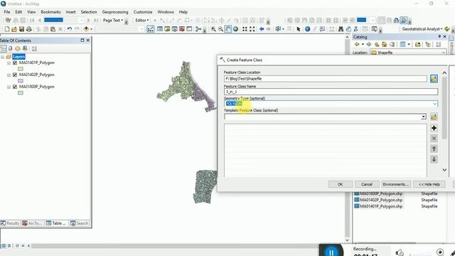This screenshot has width=455, height=256.
Task: List by drawing order in Table Of Contents
Action: [x=3, y=48]
